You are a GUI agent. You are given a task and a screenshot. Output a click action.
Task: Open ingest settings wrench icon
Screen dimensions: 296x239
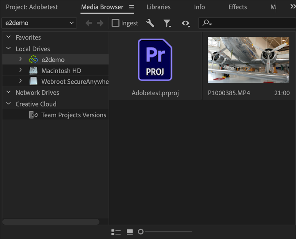(x=150, y=23)
